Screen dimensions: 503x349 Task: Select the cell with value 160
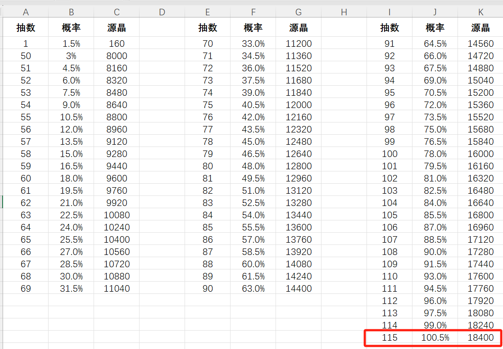point(117,43)
